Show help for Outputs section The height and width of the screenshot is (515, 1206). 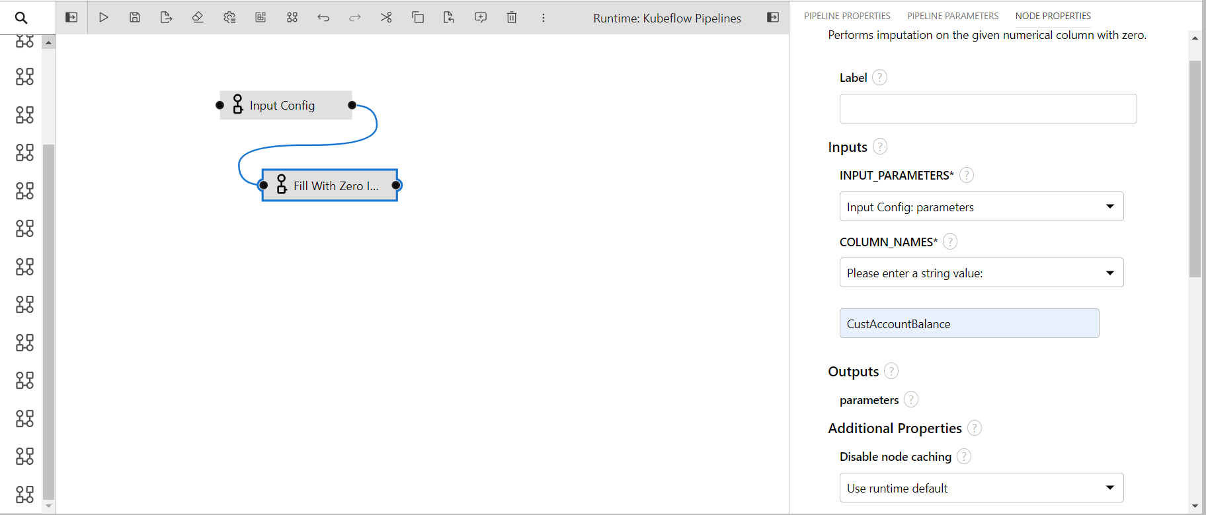(891, 371)
